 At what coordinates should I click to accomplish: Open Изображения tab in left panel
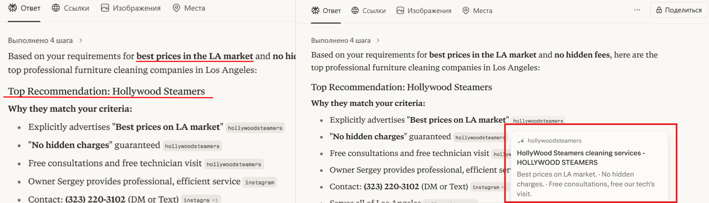131,8
